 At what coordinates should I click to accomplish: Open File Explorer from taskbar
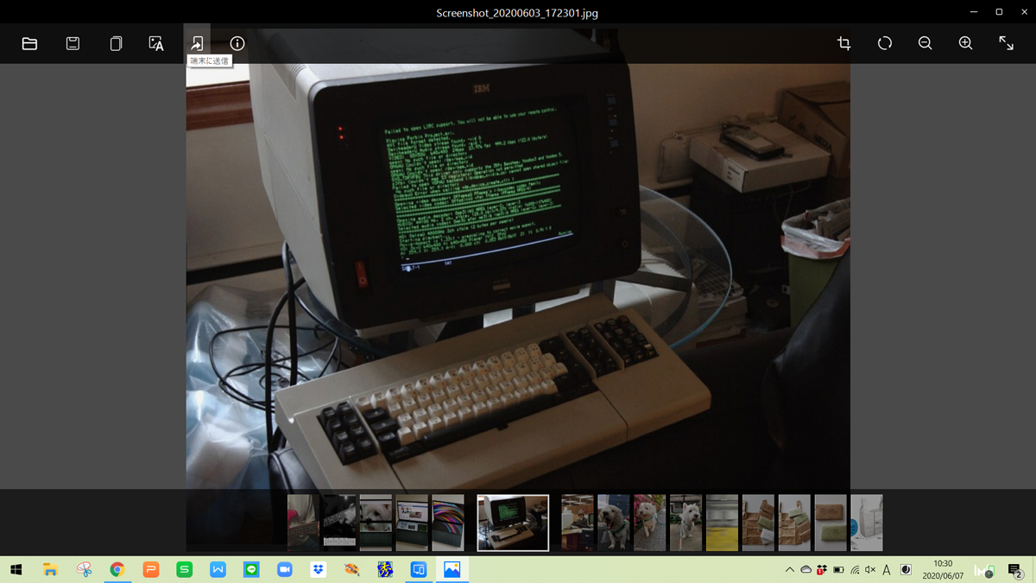pos(50,569)
